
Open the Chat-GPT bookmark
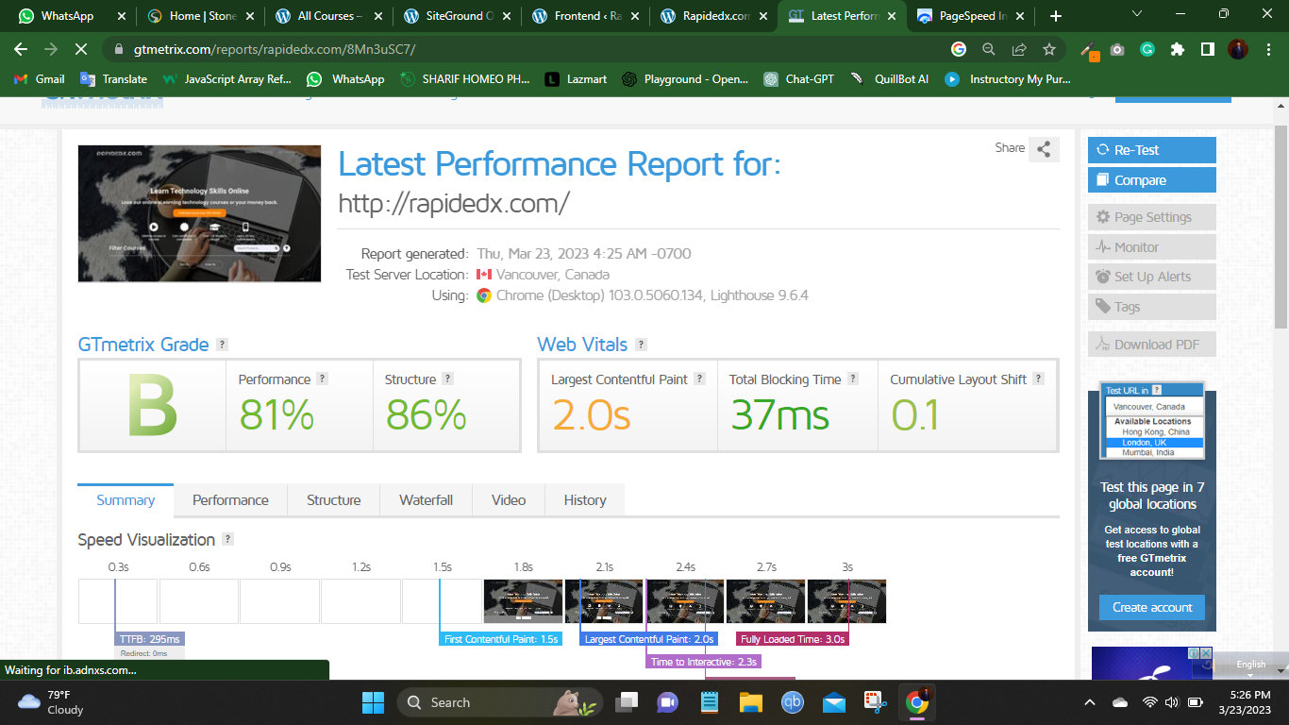[x=799, y=79]
